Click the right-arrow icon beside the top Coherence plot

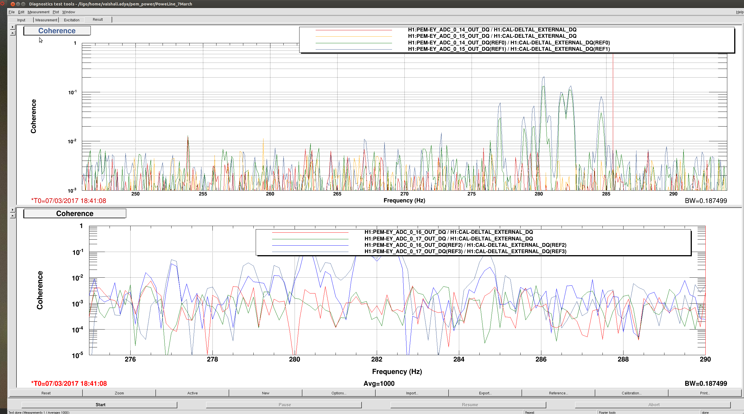pos(12,27)
